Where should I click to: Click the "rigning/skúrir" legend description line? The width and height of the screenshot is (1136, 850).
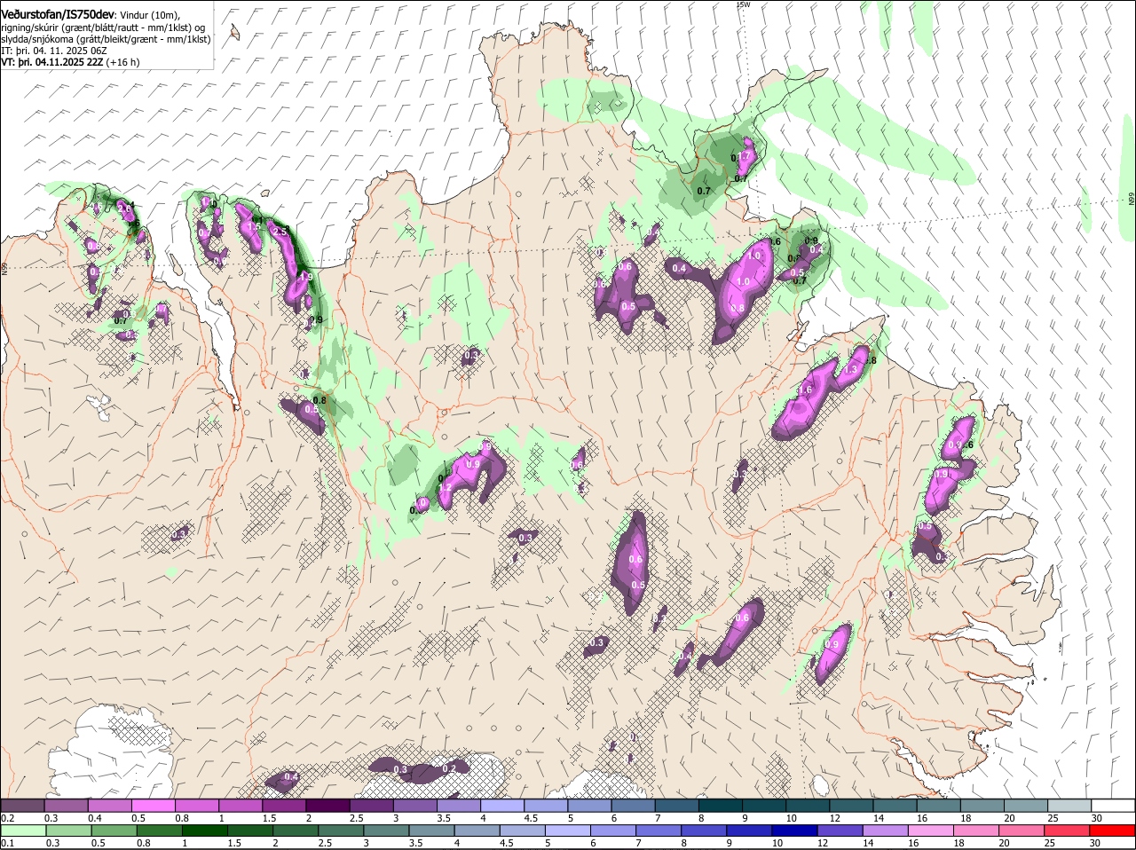(x=104, y=28)
